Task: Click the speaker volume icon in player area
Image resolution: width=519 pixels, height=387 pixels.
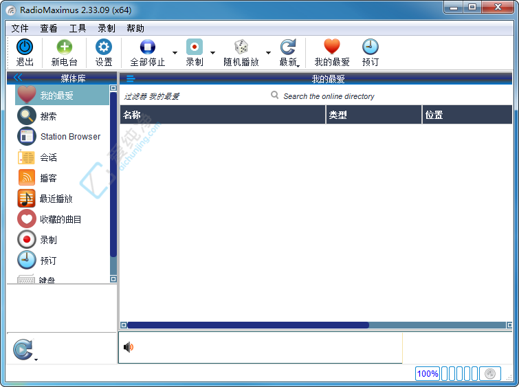Action: point(129,347)
